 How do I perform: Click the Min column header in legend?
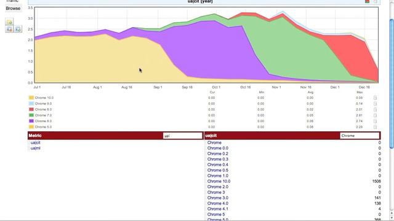click(x=261, y=92)
